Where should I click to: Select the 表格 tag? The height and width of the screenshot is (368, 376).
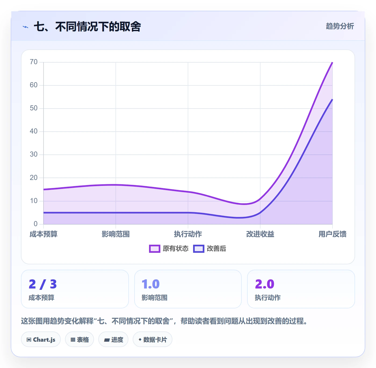(x=79, y=340)
